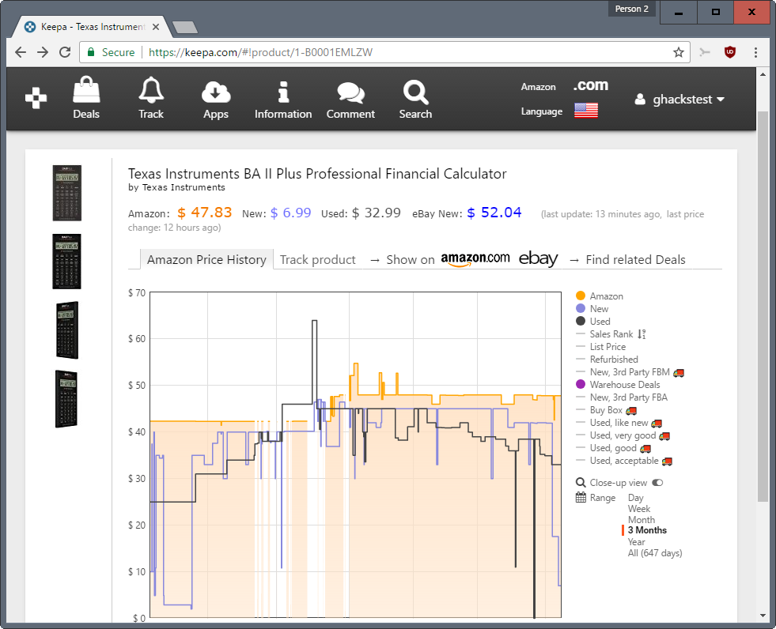Set chart range to Day
This screenshot has width=776, height=629.
coord(635,498)
